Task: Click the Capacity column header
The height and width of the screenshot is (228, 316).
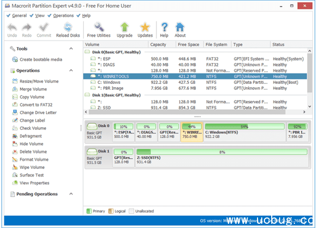Action: coord(162,44)
